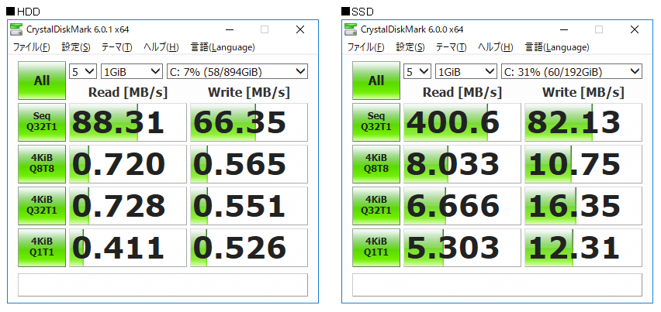This screenshot has height=312, width=661.
Task: Open テーマ(T) menu in HDD window
Action: point(117,47)
